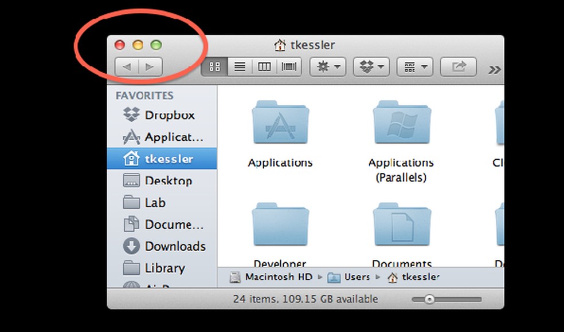Screen dimensions: 564x332
Task: Click Macintosh HD in the path bar
Action: (271, 277)
